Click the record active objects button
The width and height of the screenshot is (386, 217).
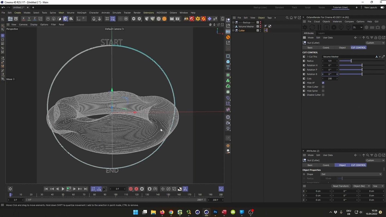(131, 189)
